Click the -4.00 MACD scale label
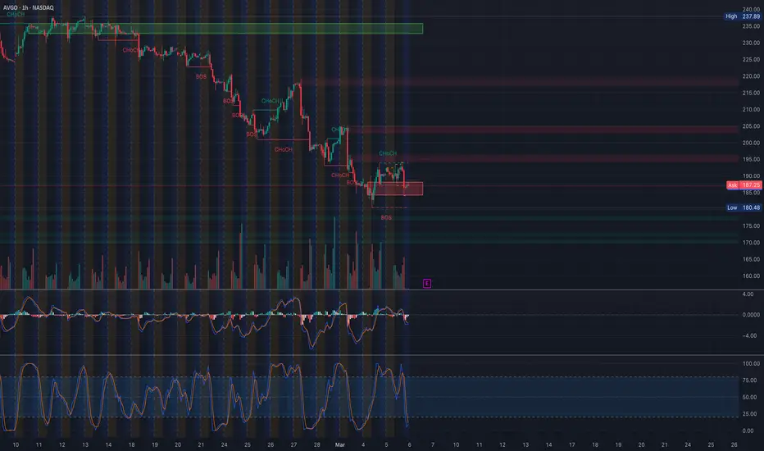Viewport: 764px width, 451px height. tap(749, 336)
